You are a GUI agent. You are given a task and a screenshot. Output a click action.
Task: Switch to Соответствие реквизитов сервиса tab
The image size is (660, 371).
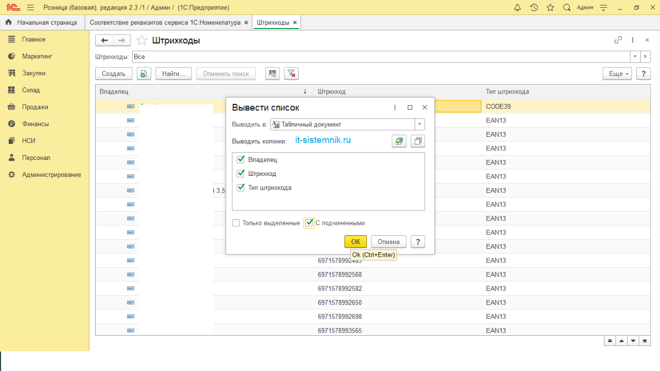click(x=165, y=23)
